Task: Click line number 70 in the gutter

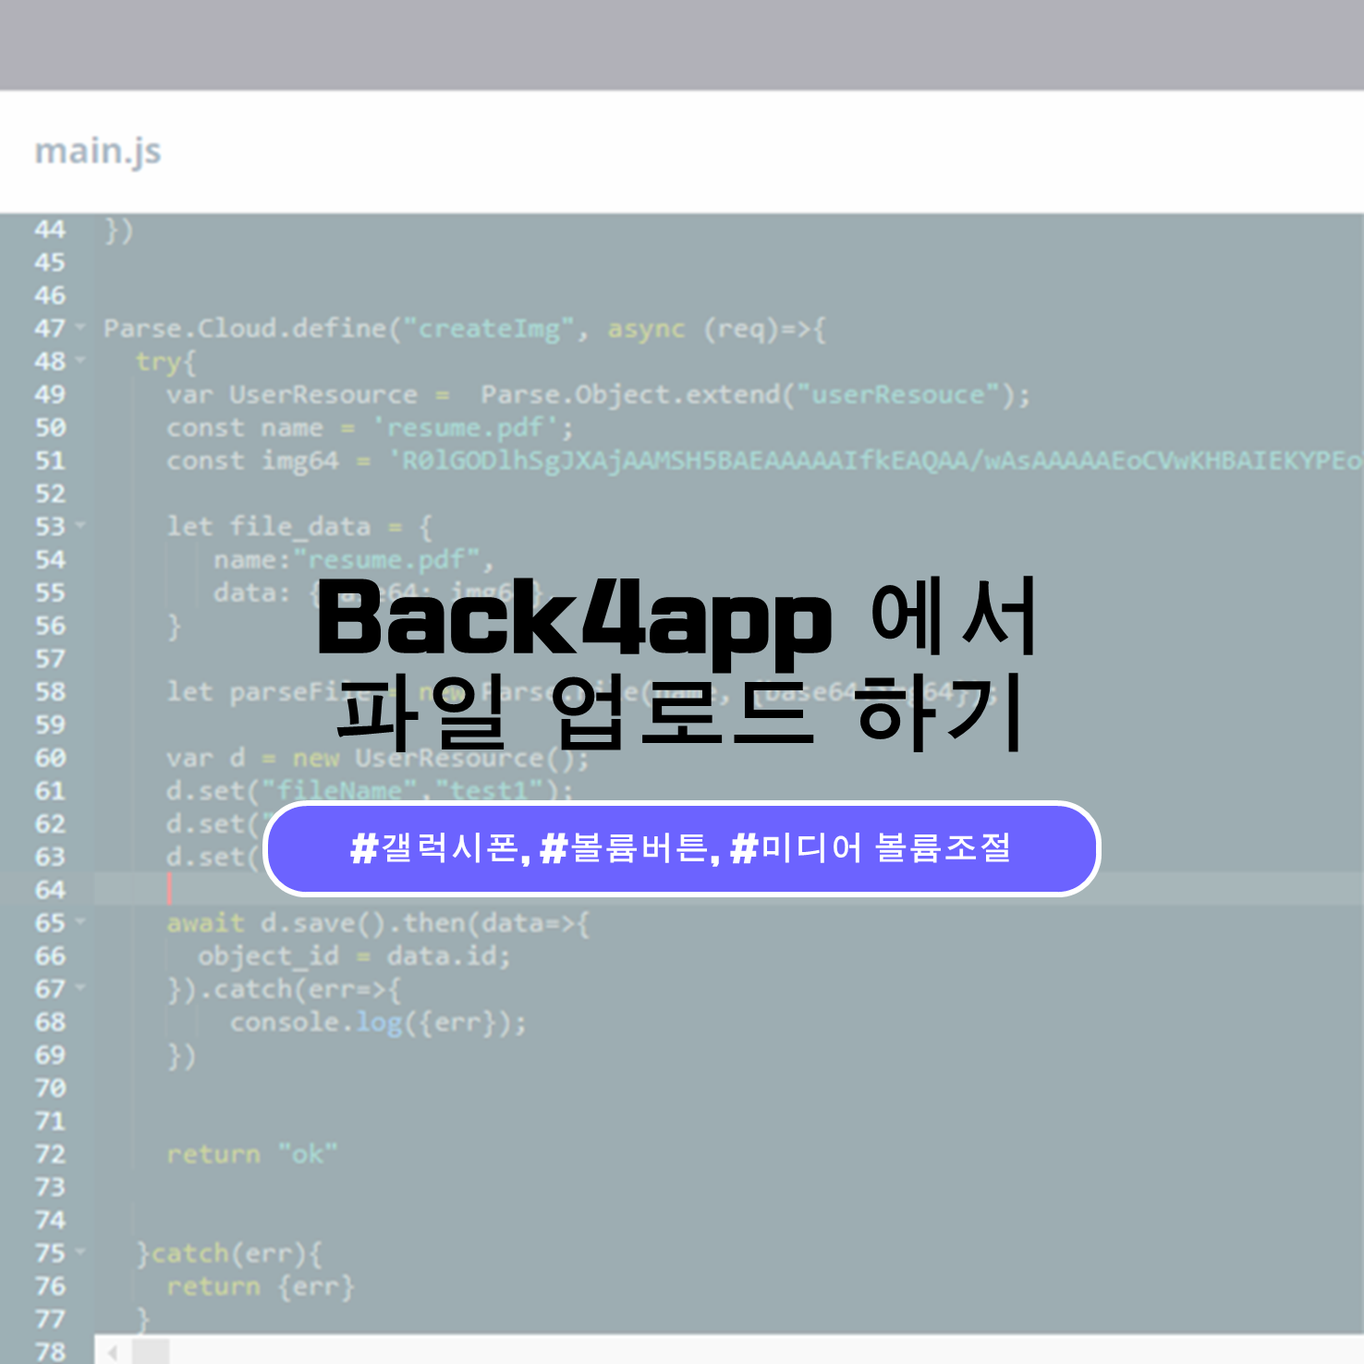Action: click(x=50, y=1088)
